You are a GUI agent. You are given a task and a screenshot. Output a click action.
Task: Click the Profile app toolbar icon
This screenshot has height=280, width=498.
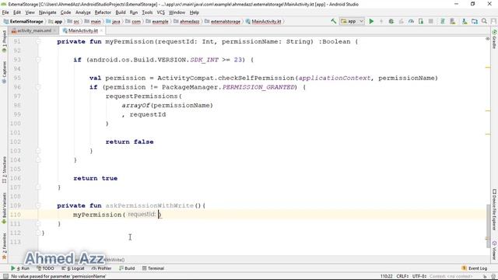pyautogui.click(x=411, y=21)
